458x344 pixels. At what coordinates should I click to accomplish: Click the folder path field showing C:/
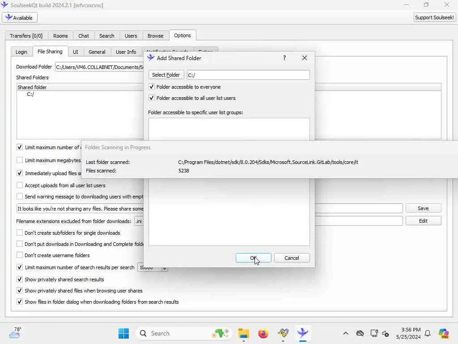[x=248, y=75]
